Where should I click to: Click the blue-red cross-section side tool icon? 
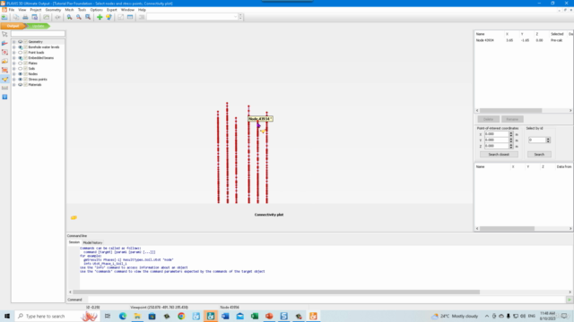(4, 44)
